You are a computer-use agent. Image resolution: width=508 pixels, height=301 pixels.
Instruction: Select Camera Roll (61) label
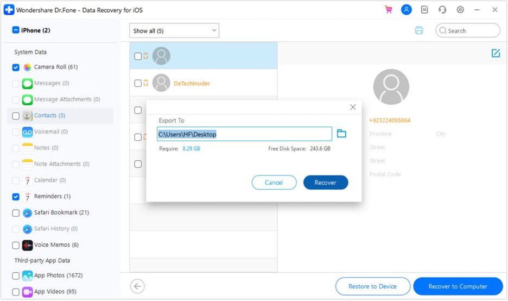pyautogui.click(x=56, y=67)
